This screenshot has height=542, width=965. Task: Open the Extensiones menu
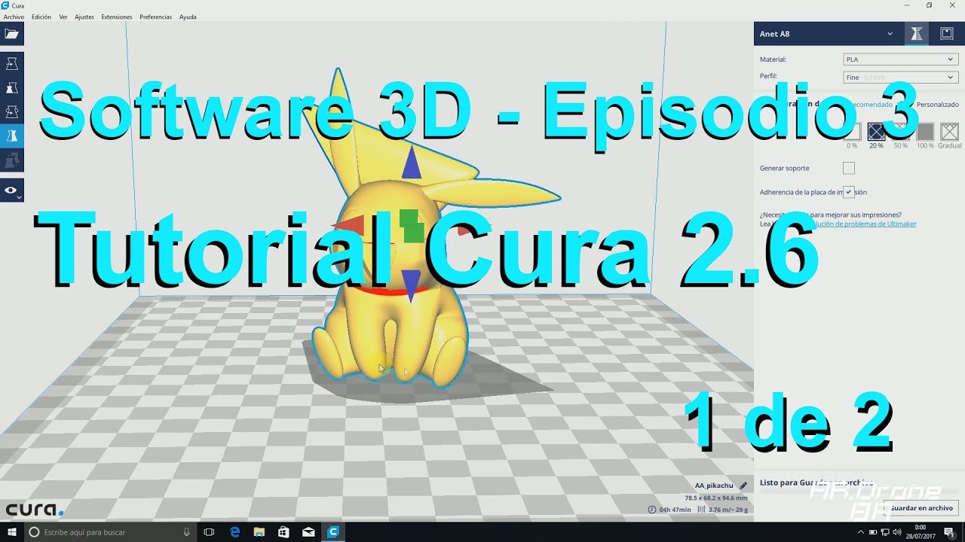tap(117, 17)
